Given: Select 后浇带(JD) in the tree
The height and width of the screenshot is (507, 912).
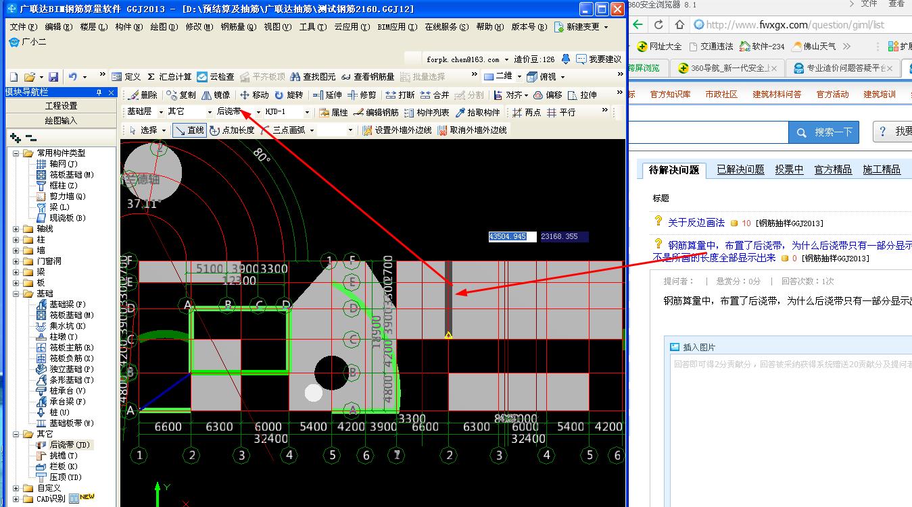Looking at the screenshot, I should (70, 445).
